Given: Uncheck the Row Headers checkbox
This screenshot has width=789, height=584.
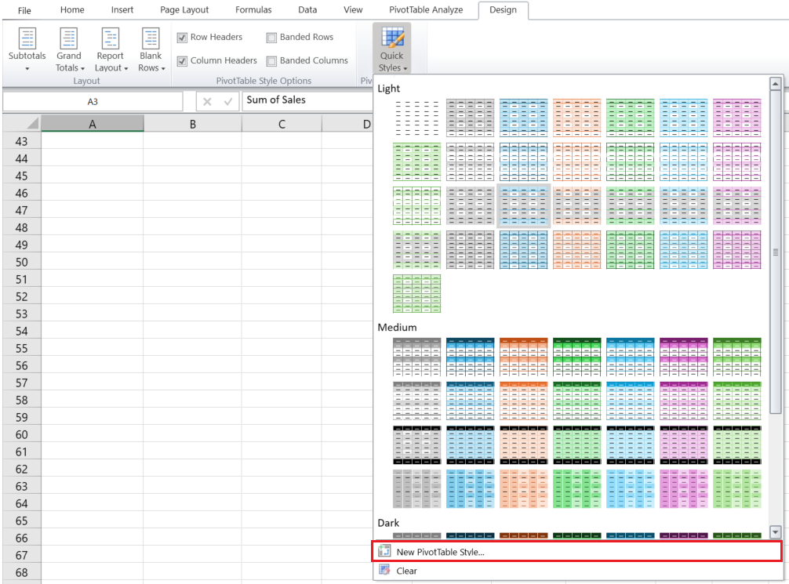Looking at the screenshot, I should [182, 37].
